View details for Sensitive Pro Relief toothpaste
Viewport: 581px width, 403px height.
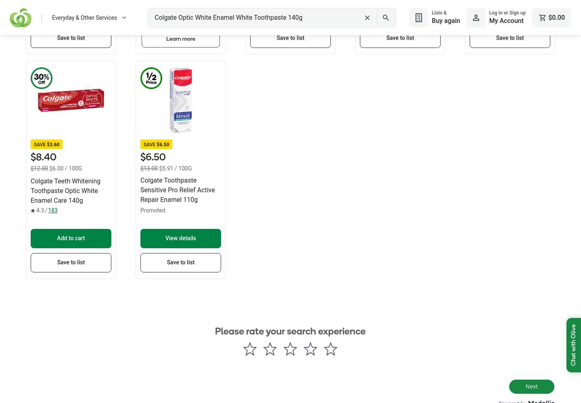181,239
